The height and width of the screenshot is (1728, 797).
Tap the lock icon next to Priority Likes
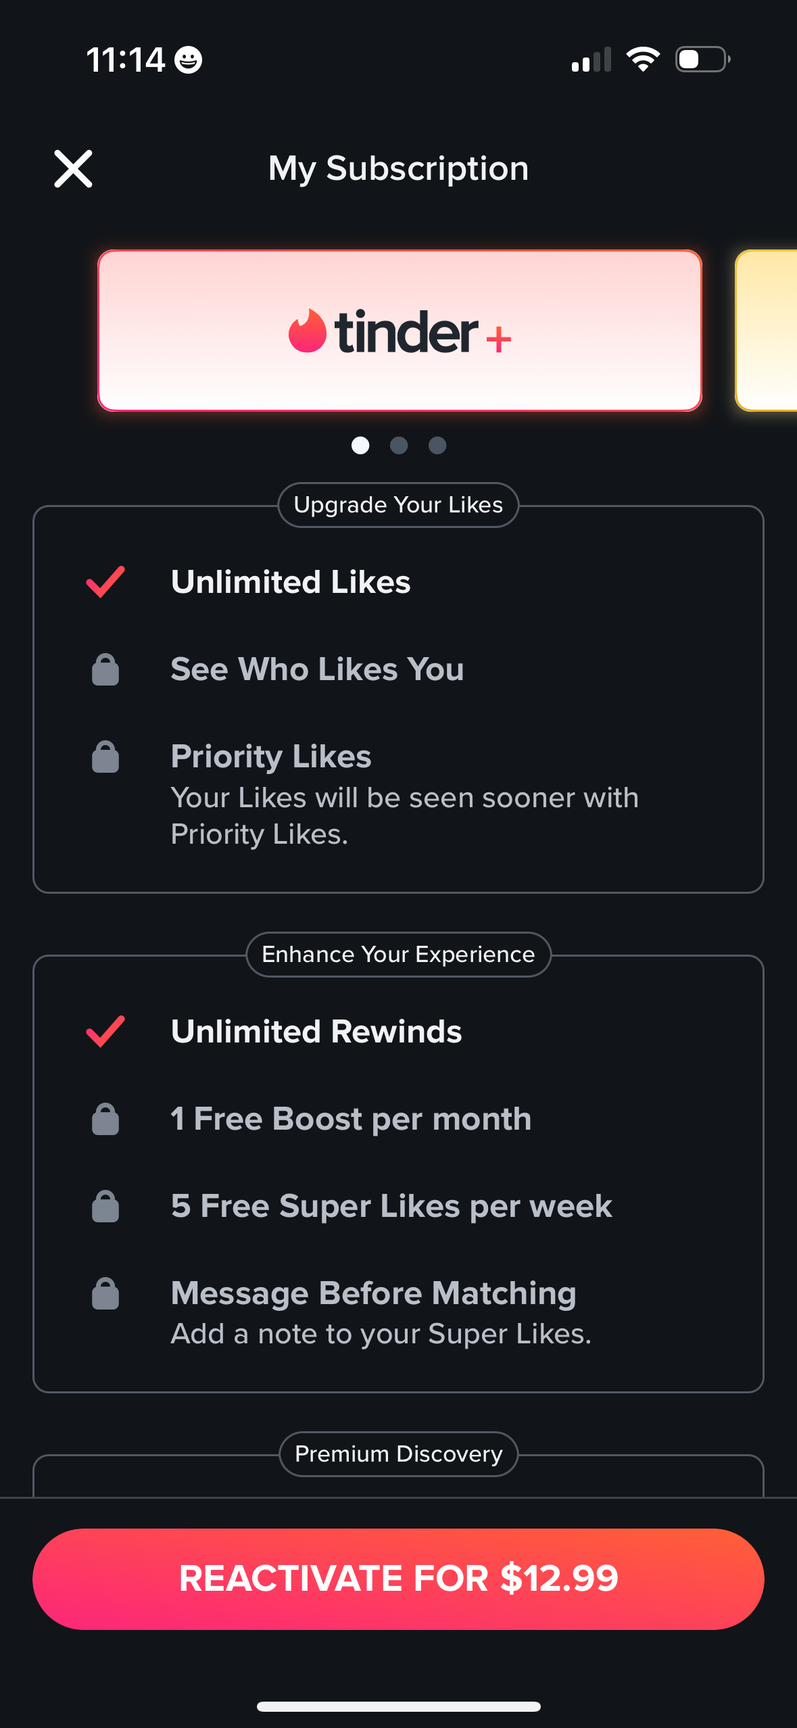click(x=105, y=757)
